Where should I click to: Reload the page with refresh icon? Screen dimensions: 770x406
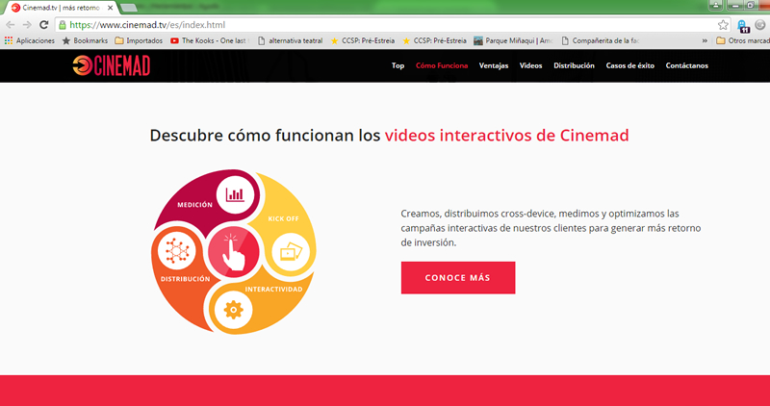coord(43,25)
